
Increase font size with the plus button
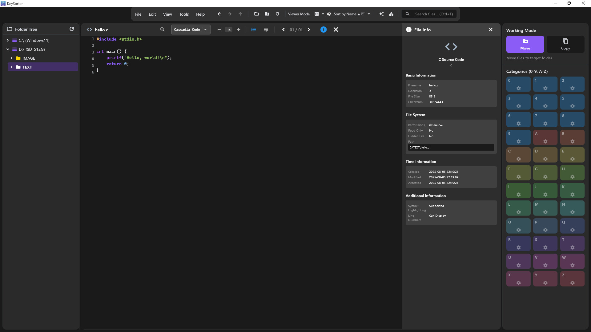239,30
